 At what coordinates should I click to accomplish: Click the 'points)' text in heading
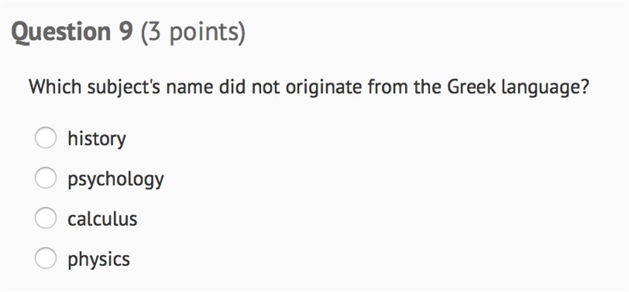pyautogui.click(x=207, y=32)
